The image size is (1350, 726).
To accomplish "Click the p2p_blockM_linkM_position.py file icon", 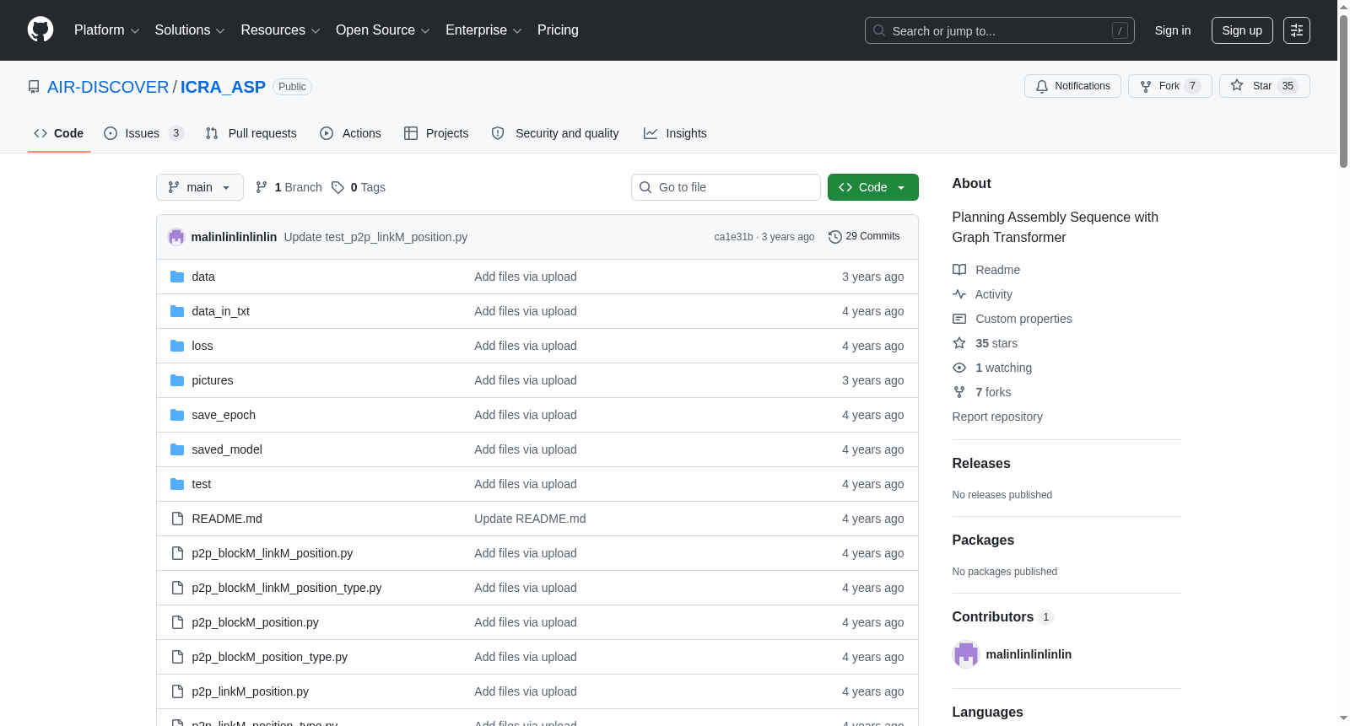I will (x=177, y=553).
